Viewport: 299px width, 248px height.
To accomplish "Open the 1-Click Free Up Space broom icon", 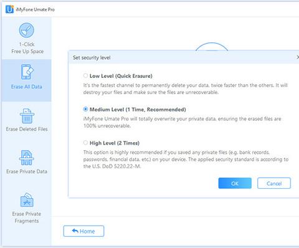I will pos(27,30).
